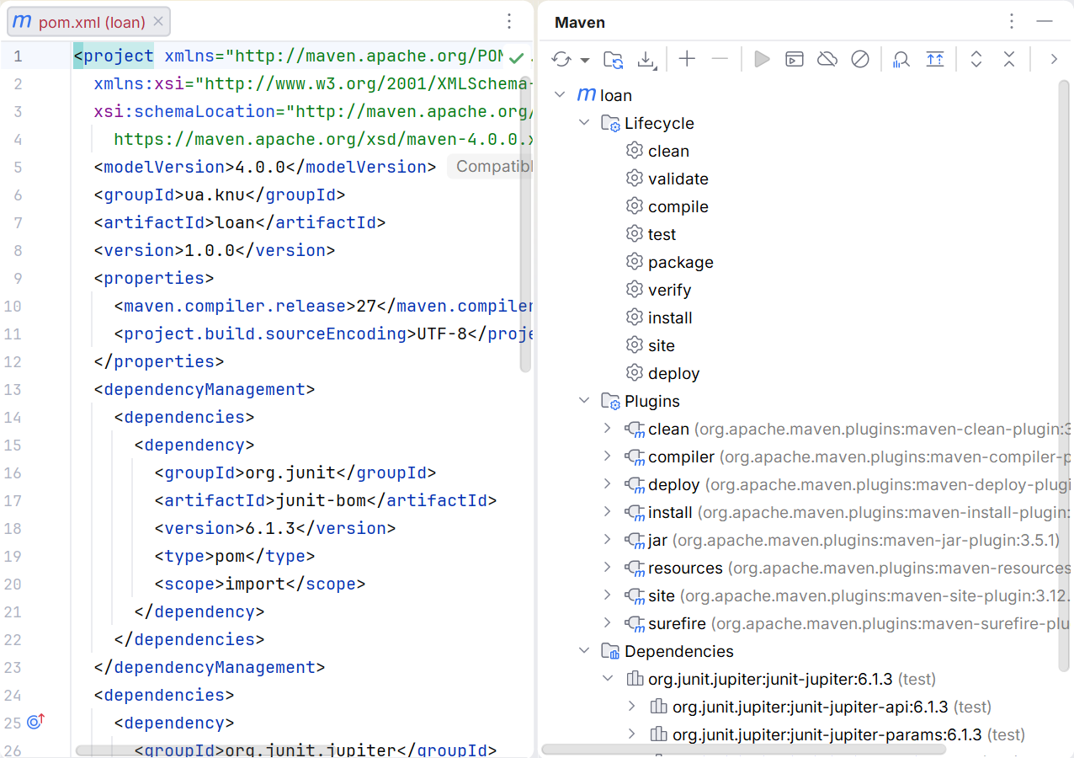Select the deploy lifecycle goal gear icon

[x=635, y=373]
